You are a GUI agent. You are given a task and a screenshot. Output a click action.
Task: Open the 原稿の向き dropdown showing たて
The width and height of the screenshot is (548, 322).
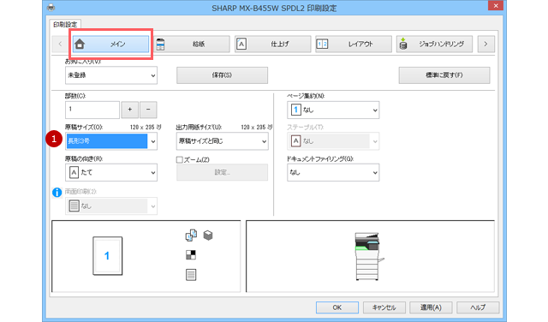111,172
